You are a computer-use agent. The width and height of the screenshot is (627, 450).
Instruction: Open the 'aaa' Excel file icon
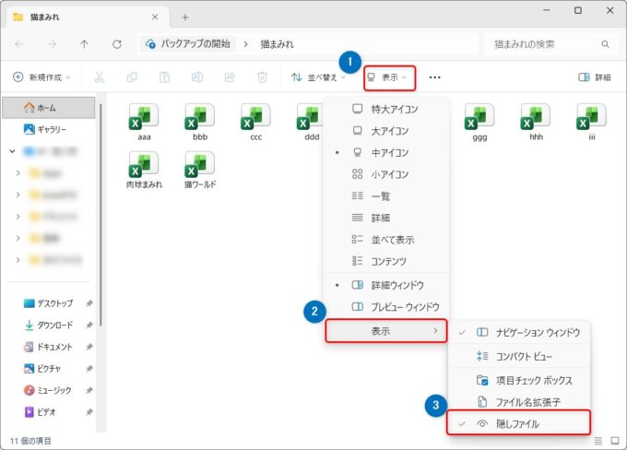coord(144,121)
